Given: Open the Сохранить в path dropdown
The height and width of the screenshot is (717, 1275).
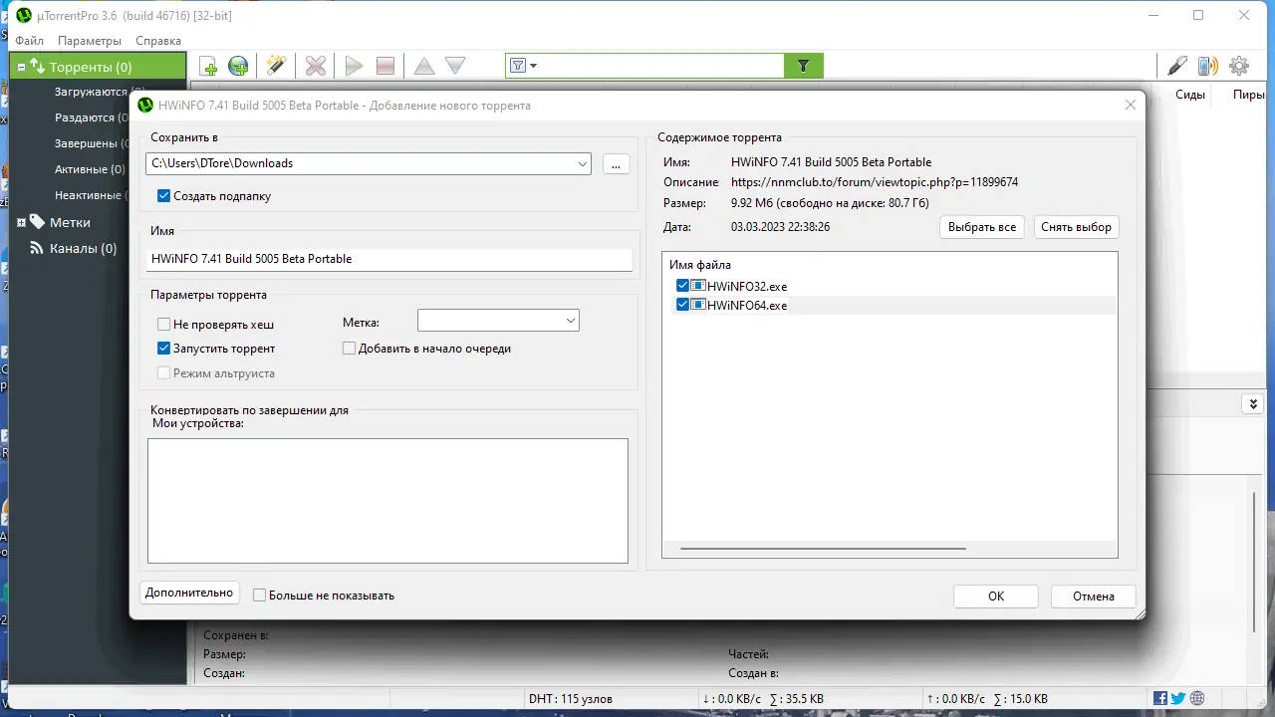Looking at the screenshot, I should click(585, 163).
